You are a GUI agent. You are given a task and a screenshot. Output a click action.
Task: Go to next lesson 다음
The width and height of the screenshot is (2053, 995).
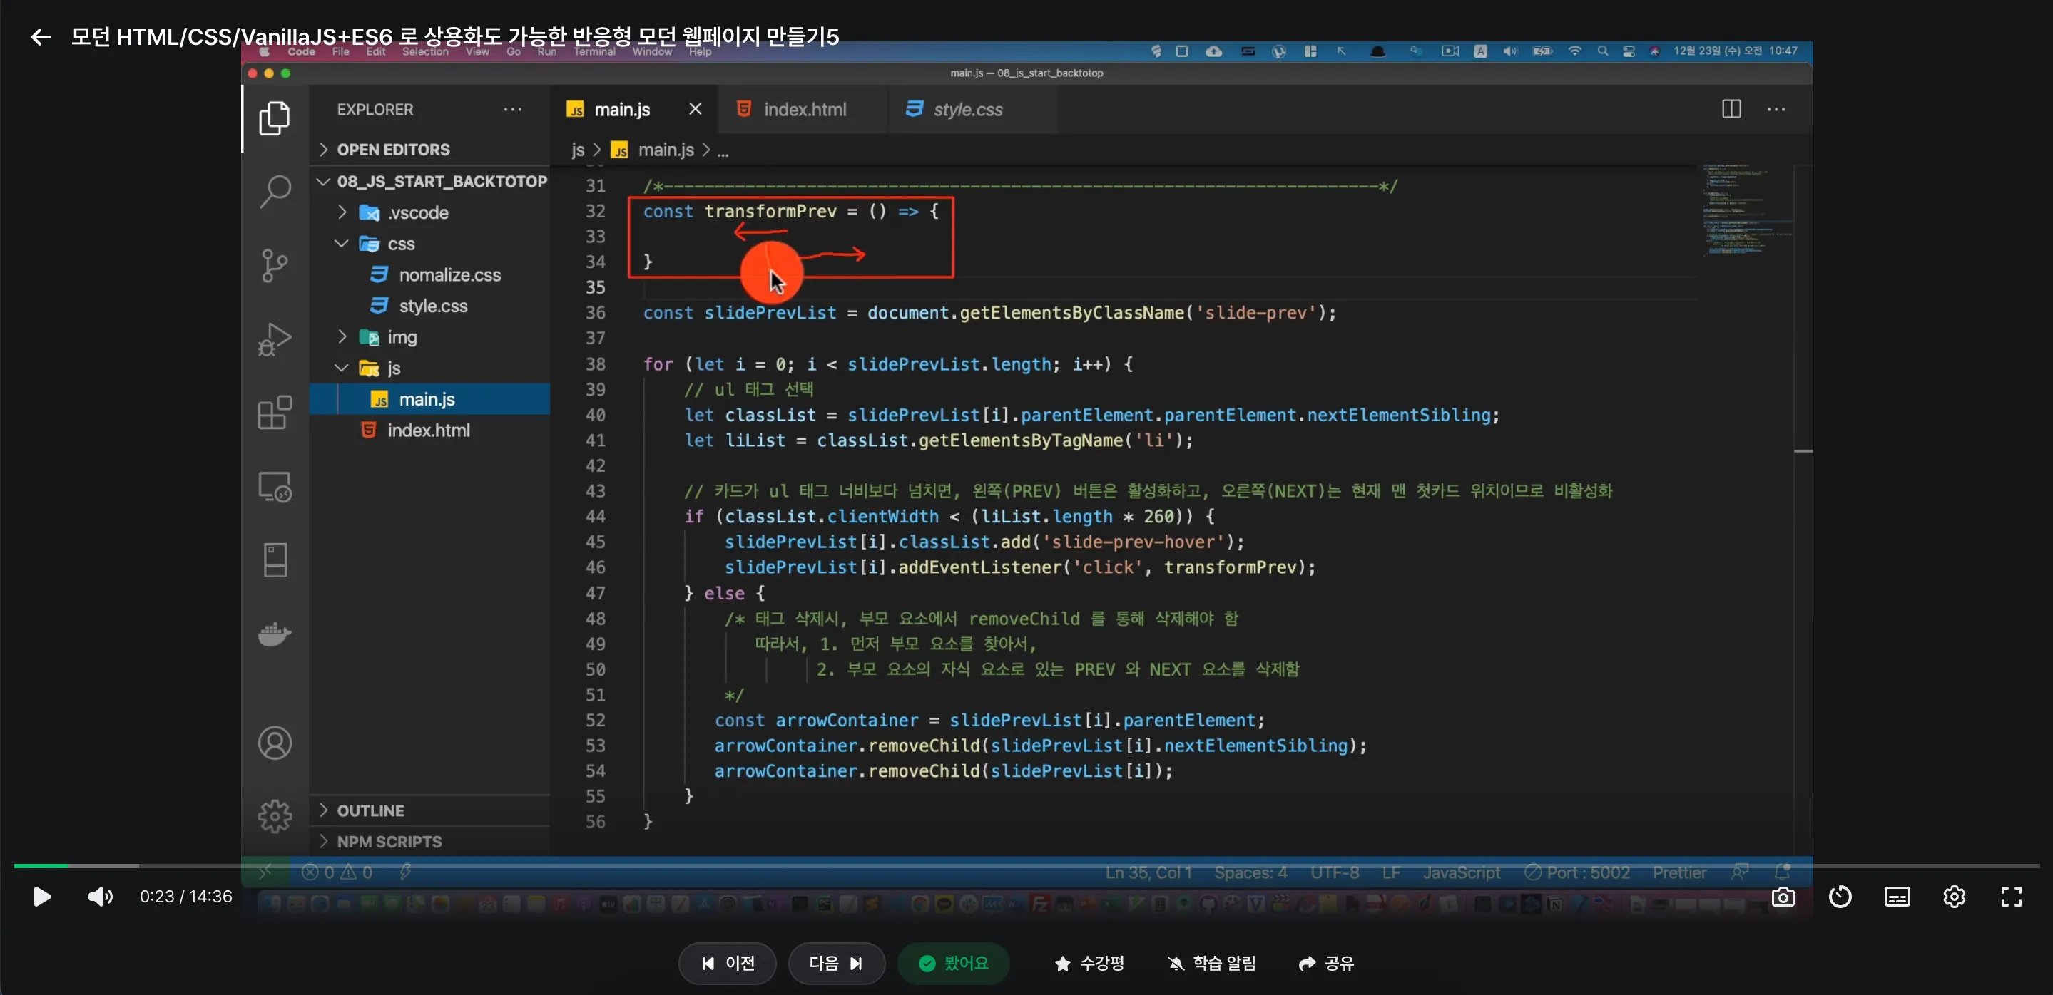836,964
